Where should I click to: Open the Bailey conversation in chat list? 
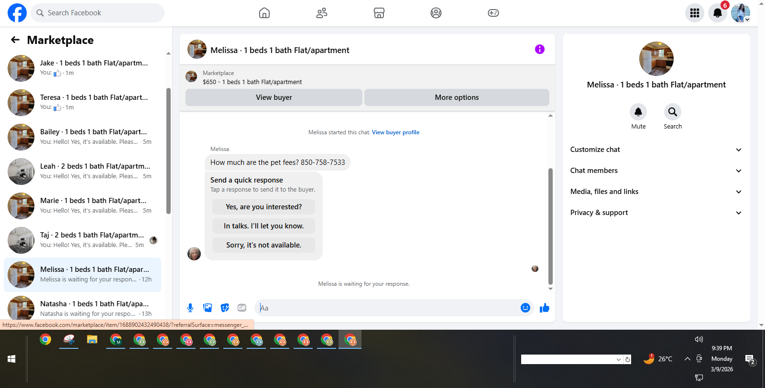point(82,137)
